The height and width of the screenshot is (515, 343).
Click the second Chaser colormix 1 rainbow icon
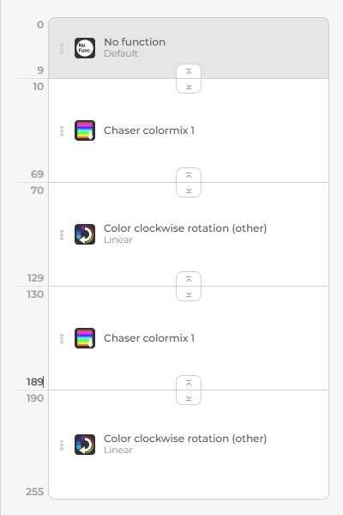point(85,338)
